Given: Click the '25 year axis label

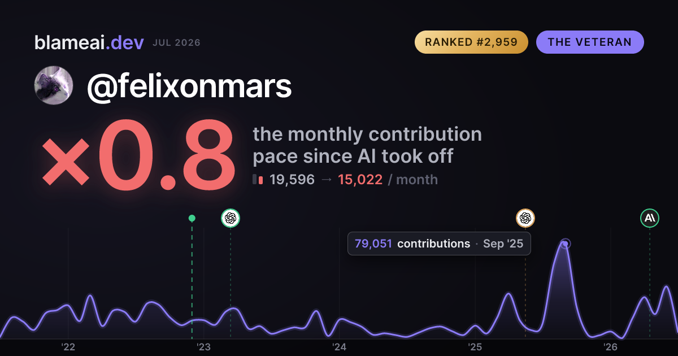Looking at the screenshot, I should (x=475, y=347).
